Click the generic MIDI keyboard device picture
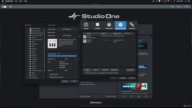192x108 pixels. pos(52,43)
